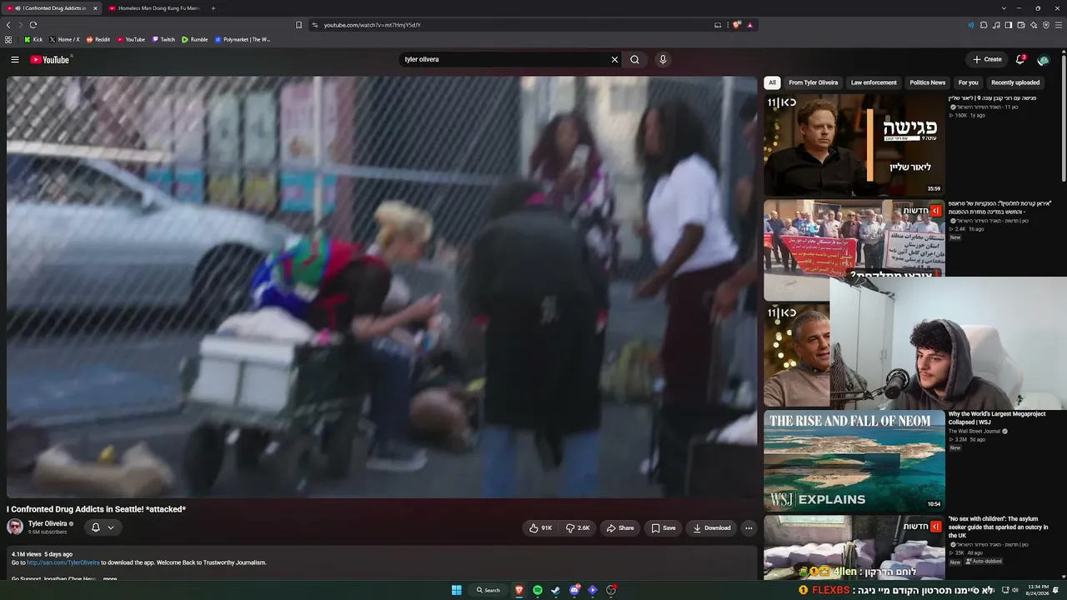Expand description with ...more
Image resolution: width=1067 pixels, height=600 pixels.
109,578
